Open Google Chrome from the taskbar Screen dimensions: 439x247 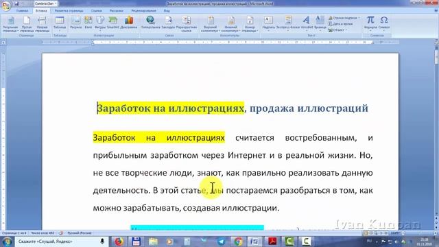[x=238, y=242]
